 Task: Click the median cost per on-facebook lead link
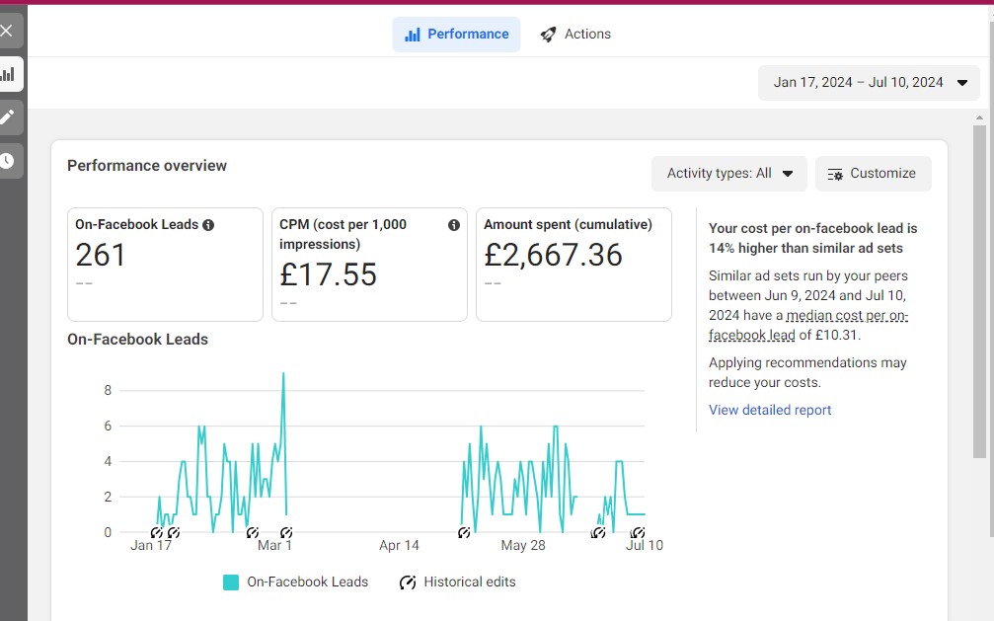808,325
